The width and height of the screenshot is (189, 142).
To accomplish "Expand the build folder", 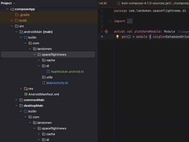I will pos(12,20).
